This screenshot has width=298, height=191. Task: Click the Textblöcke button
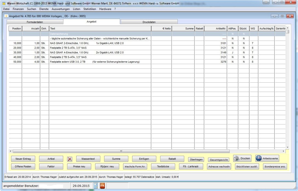163,166
